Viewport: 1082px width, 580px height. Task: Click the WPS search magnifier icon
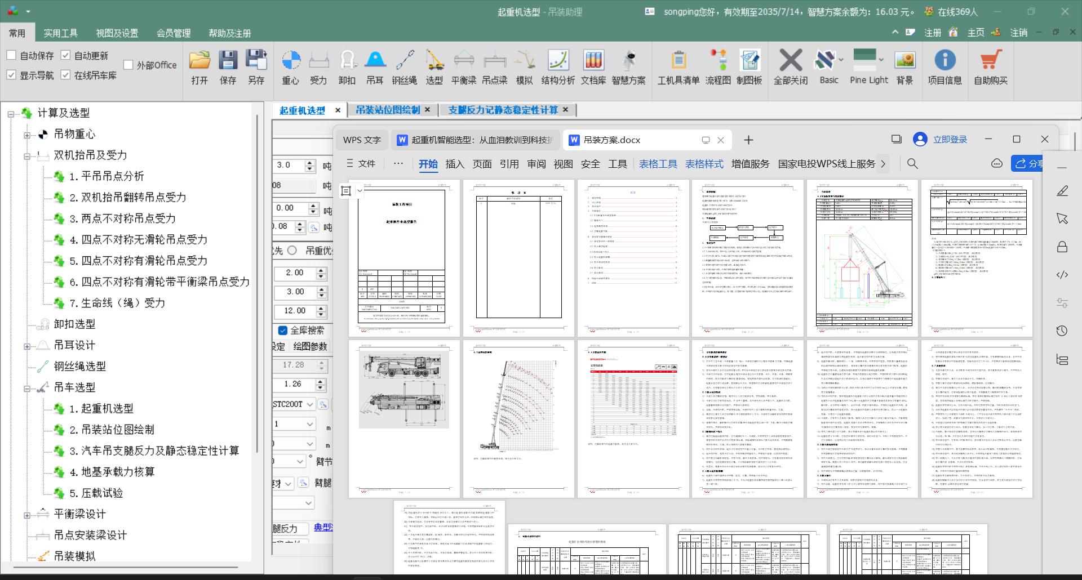pos(912,164)
